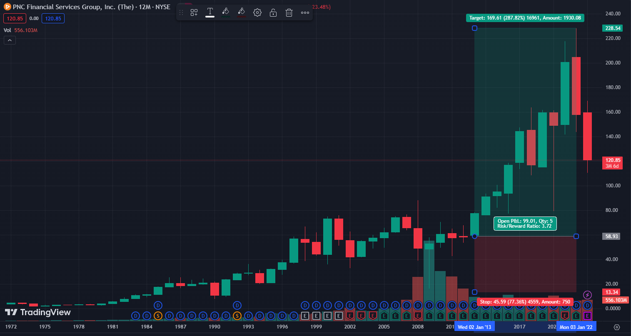The width and height of the screenshot is (631, 336).
Task: Select the right-edge handle of long position
Action: click(576, 236)
